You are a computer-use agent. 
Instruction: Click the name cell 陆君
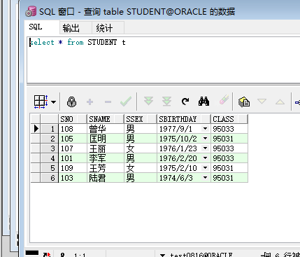pyautogui.click(x=105, y=178)
